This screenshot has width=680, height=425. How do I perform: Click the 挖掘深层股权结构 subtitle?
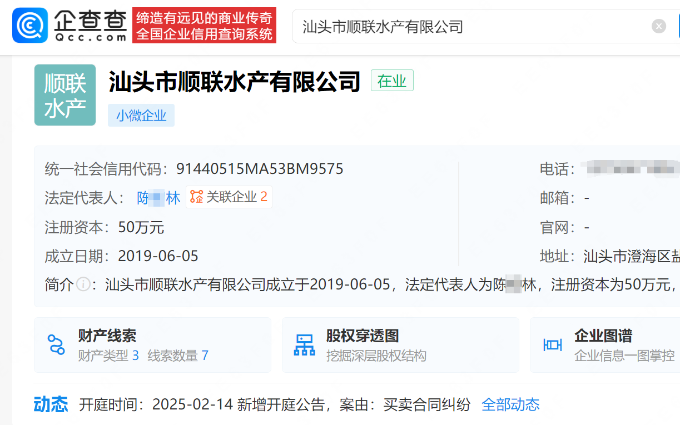click(376, 356)
